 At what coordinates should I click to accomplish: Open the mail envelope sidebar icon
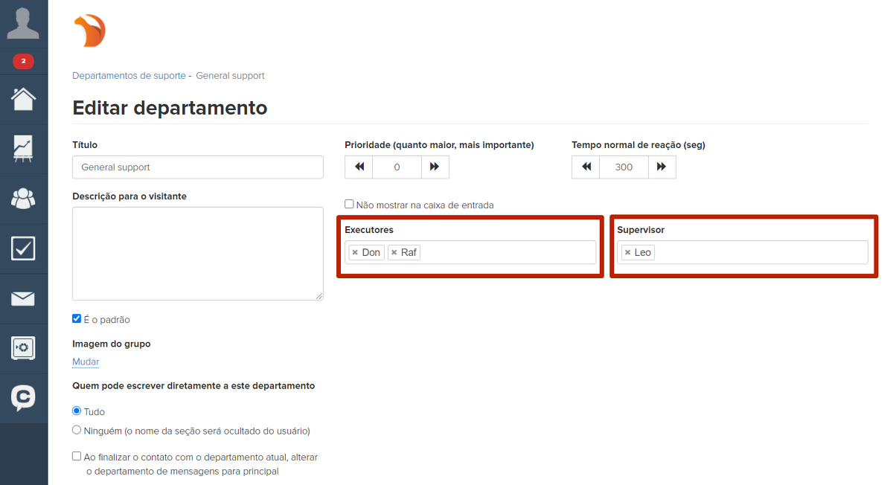(x=23, y=298)
